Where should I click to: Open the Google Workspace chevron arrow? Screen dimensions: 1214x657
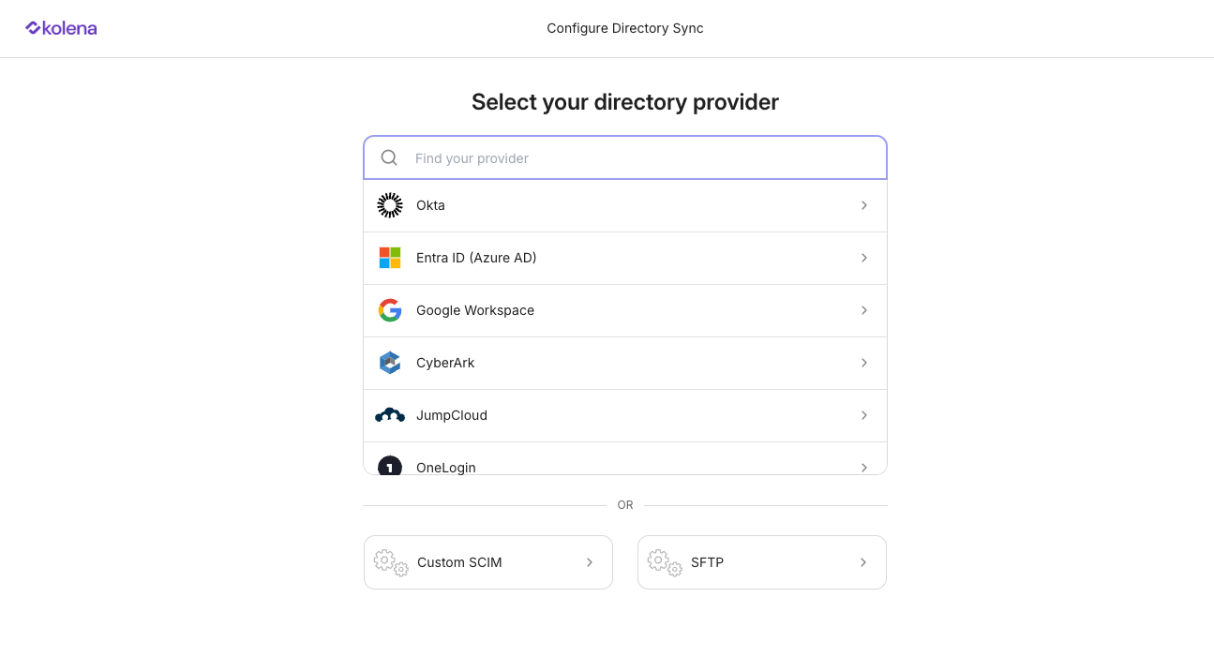(863, 310)
